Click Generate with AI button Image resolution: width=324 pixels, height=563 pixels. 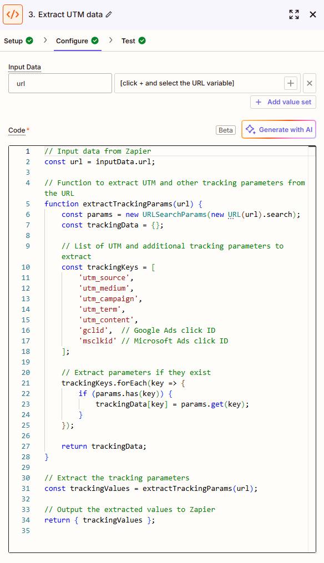pyautogui.click(x=279, y=129)
